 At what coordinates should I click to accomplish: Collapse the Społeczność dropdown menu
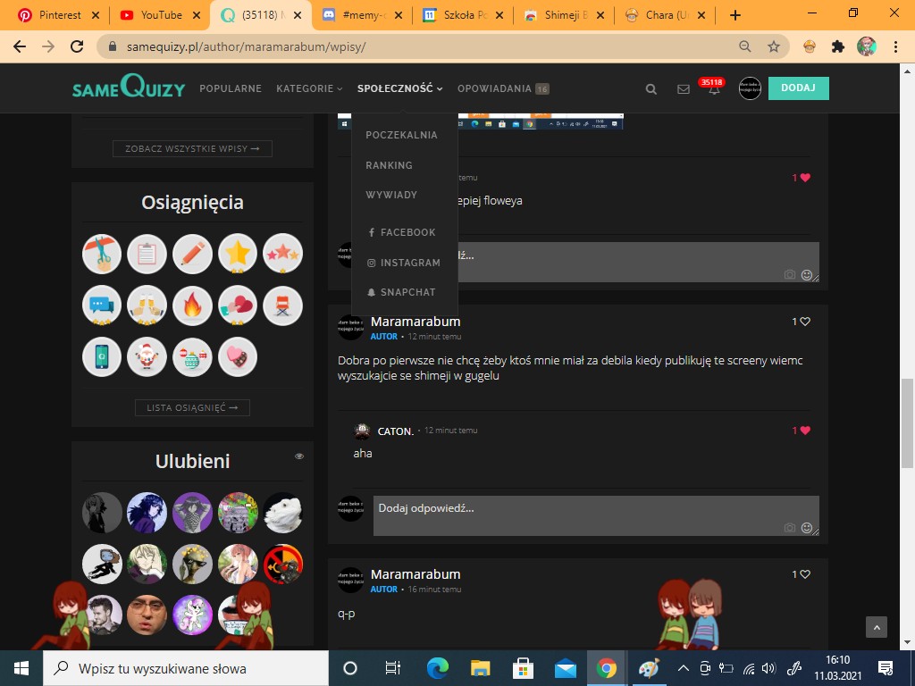[399, 88]
